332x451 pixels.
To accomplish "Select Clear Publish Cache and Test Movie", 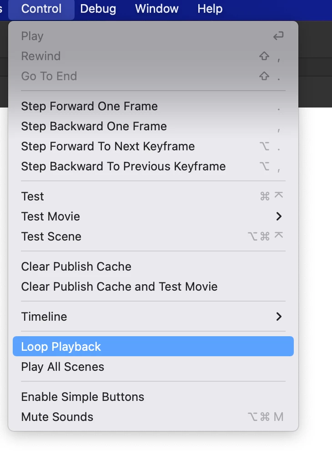I will pyautogui.click(x=119, y=287).
